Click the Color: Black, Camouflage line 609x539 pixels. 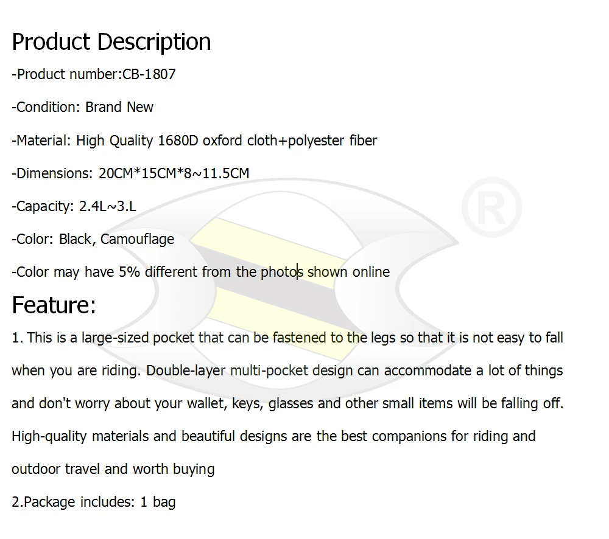(x=93, y=239)
